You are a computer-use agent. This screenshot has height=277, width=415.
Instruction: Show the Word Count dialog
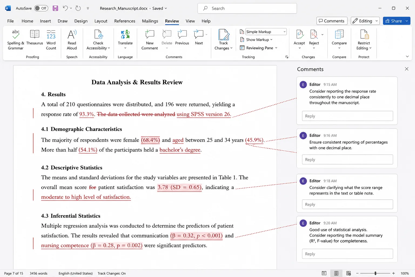click(51, 40)
